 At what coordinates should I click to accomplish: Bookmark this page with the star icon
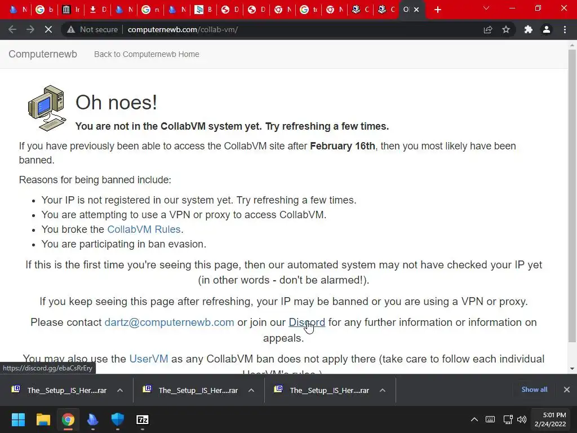tap(506, 29)
